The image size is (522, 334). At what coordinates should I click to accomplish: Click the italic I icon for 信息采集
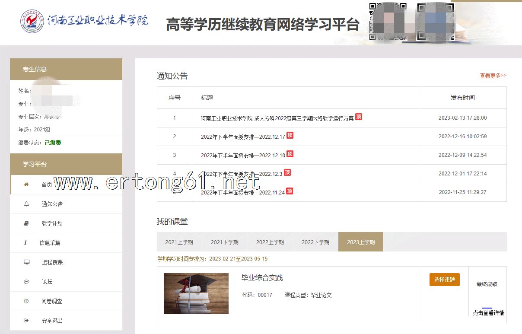tap(25, 243)
